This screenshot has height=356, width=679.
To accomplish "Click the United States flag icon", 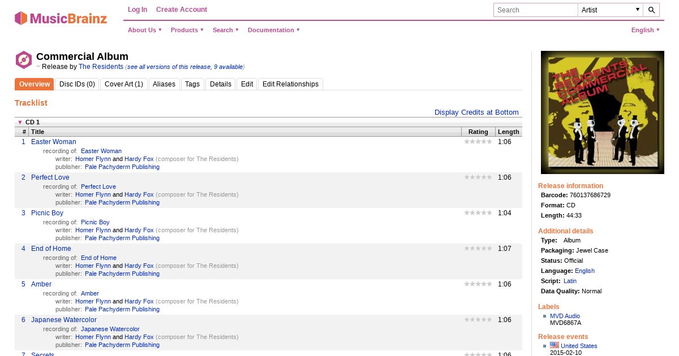I will 555,345.
